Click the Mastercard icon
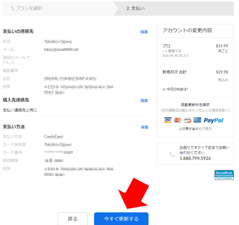 [x=178, y=120]
